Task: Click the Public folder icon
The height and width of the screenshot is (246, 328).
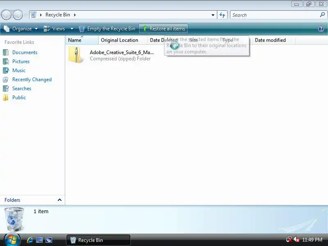Action: pyautogui.click(x=6, y=98)
